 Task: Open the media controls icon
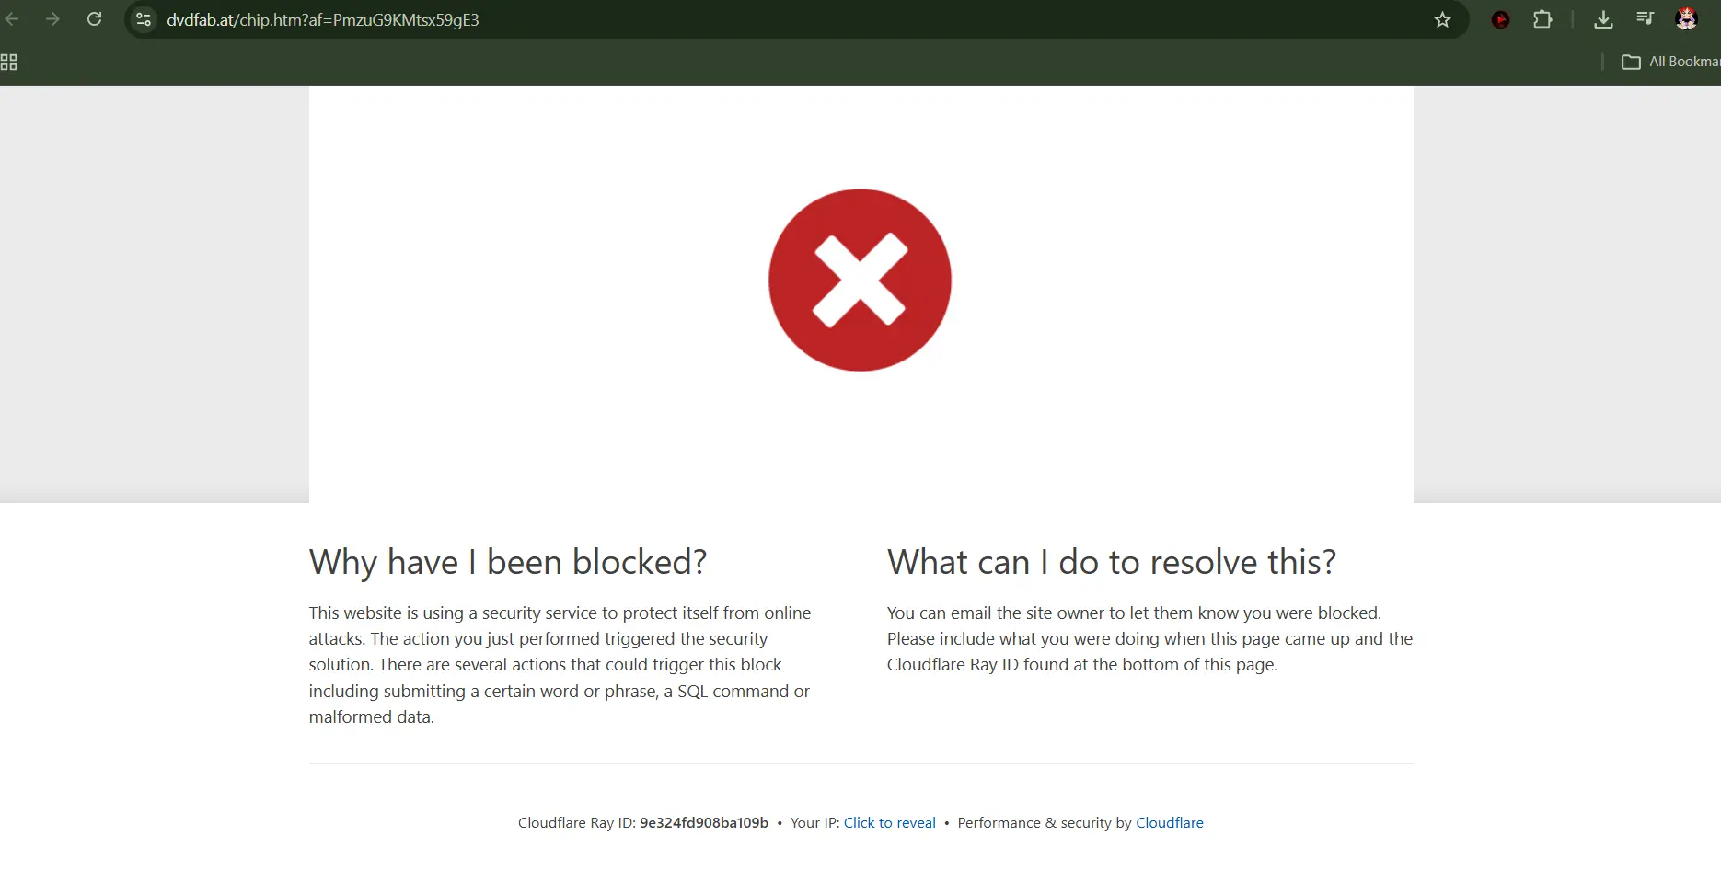(1645, 18)
